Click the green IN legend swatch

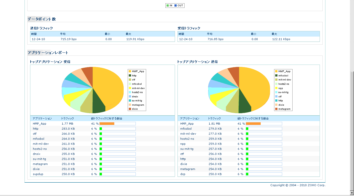coord(168,6)
